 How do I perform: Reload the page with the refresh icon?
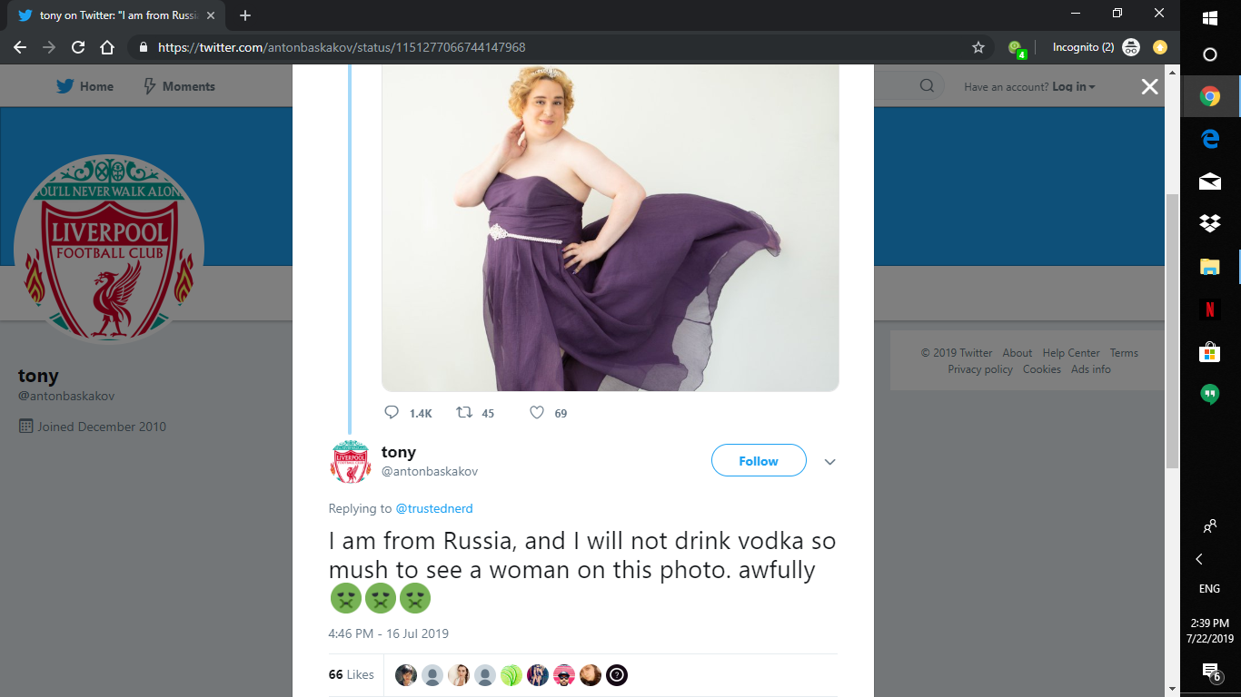(x=78, y=47)
